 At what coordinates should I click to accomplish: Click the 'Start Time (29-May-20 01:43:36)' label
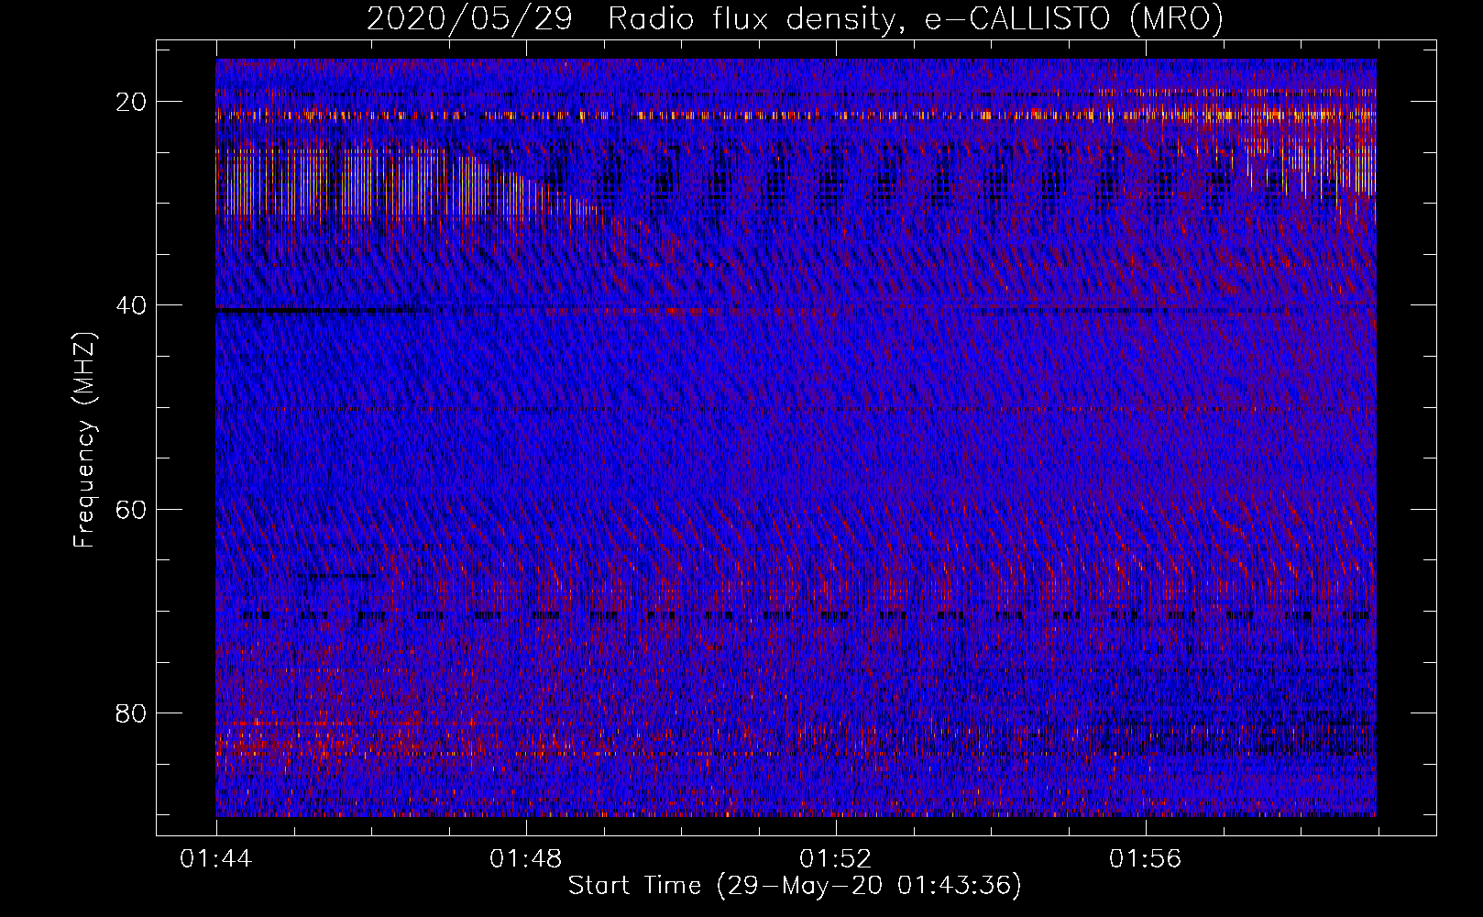click(x=795, y=886)
